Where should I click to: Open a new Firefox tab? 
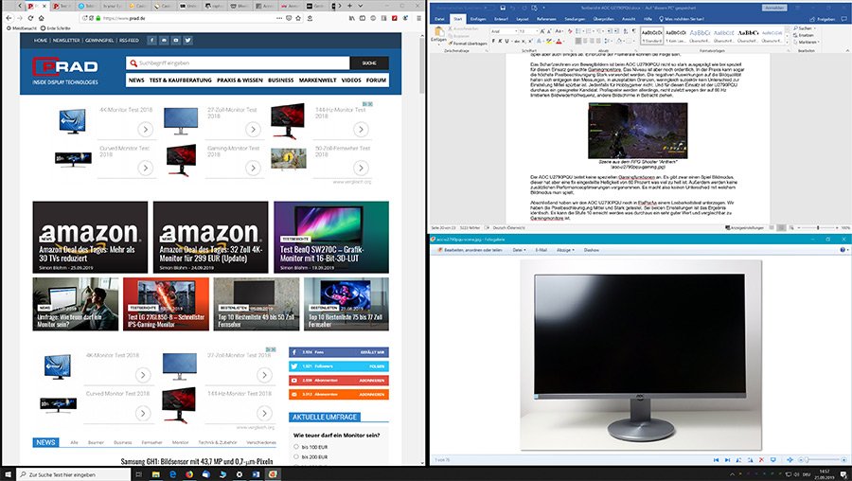pyautogui.click(x=349, y=6)
